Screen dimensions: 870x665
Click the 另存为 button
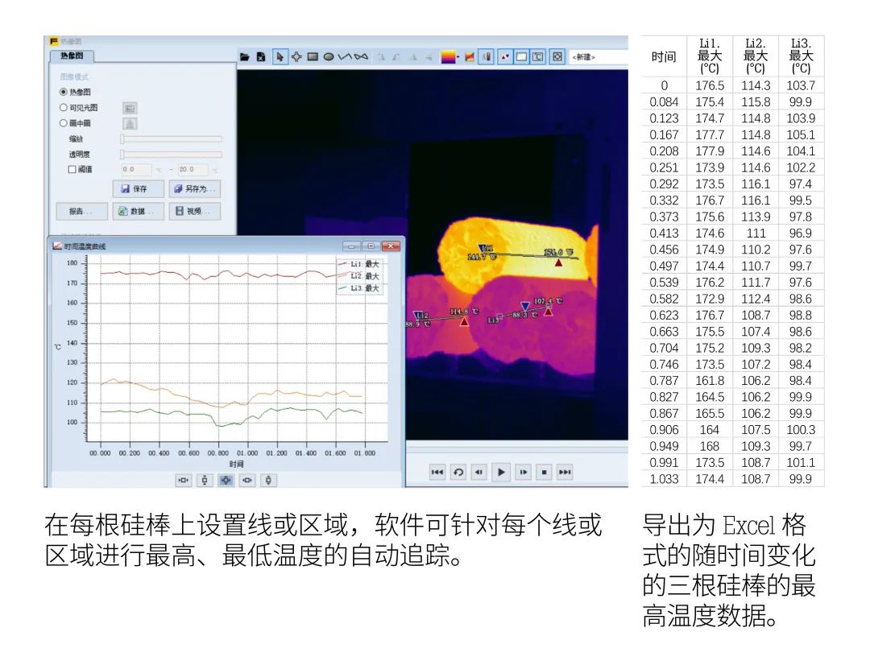194,189
